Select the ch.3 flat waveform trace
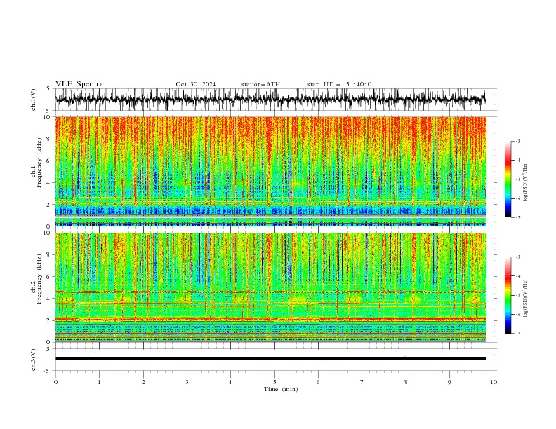Viewport: 556px width, 429px height. click(271, 359)
